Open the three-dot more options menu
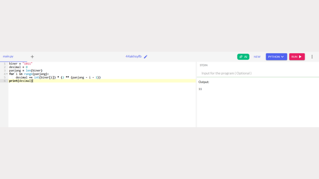319x179 pixels. click(x=312, y=57)
